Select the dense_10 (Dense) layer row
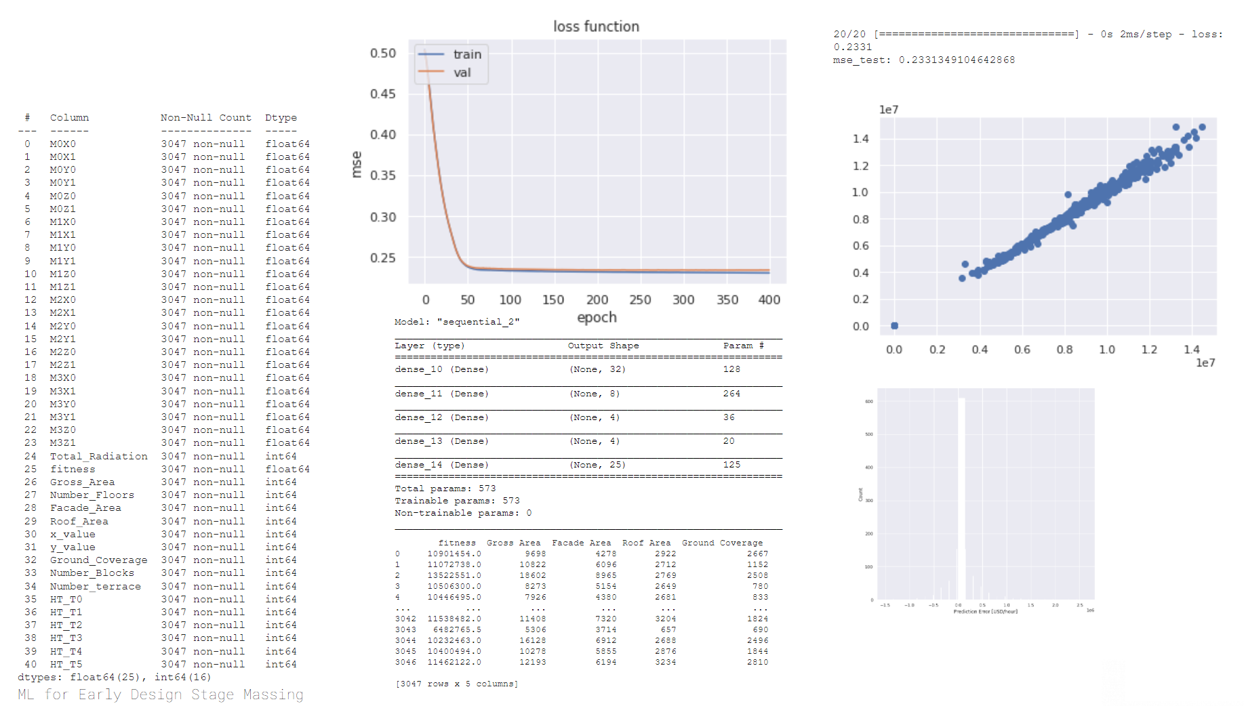The height and width of the screenshot is (706, 1244). point(441,369)
